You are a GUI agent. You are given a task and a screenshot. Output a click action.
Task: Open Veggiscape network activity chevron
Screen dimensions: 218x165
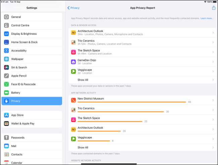pos(213,139)
